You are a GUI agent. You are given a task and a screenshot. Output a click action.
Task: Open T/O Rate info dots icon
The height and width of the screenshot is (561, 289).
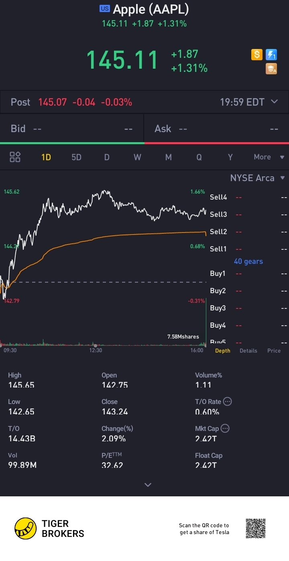[228, 402]
